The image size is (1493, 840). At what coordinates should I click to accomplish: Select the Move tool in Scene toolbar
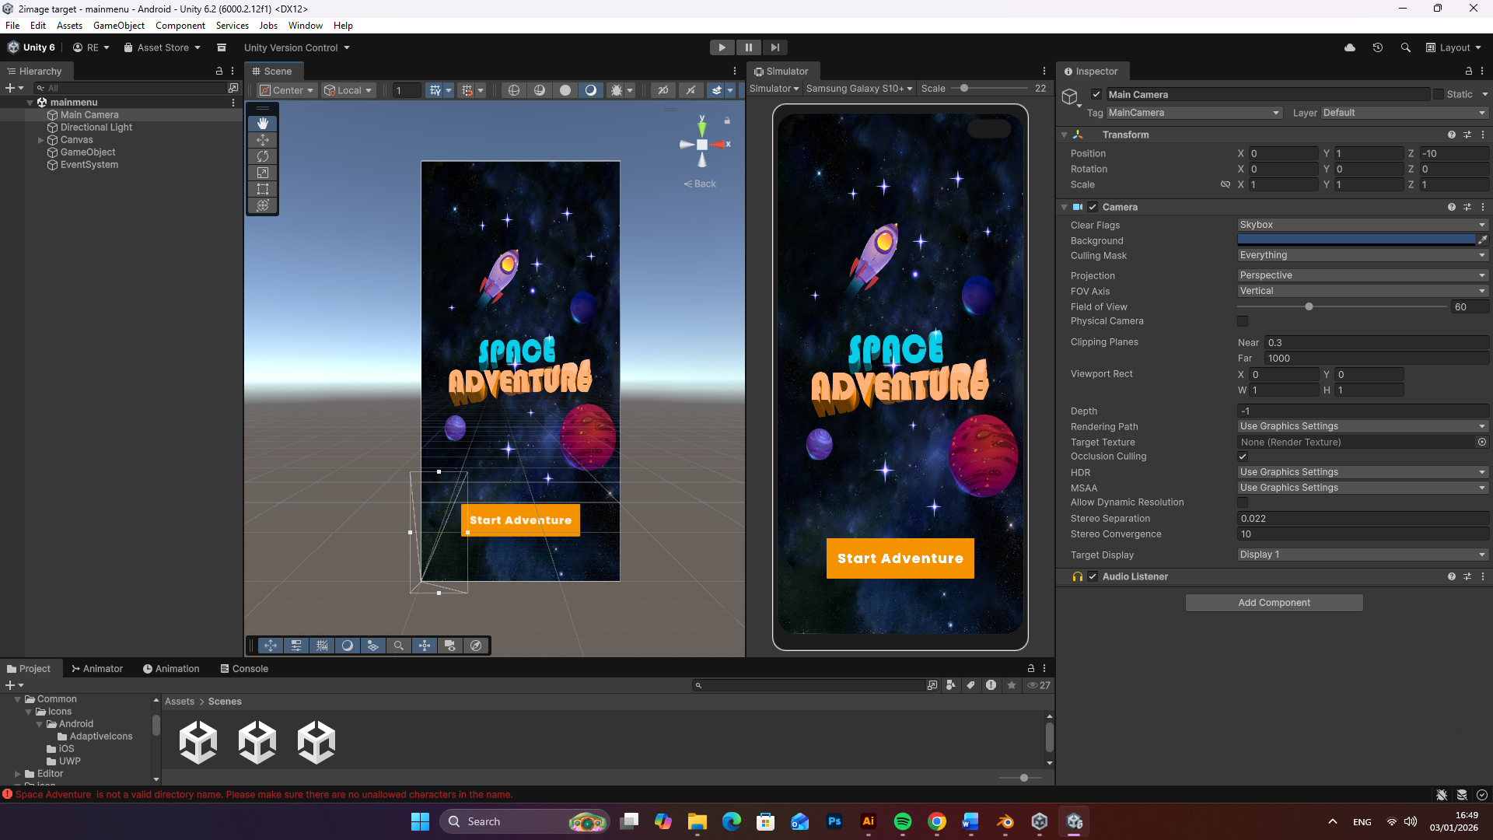click(x=263, y=140)
